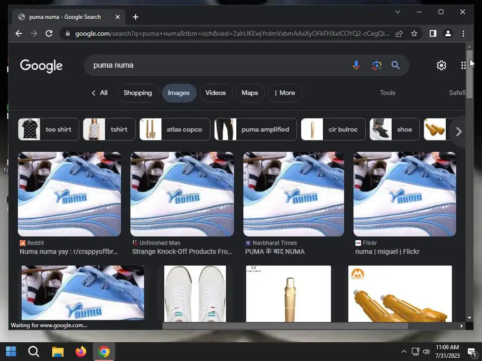Viewport: 482px width, 361px height.
Task: Open 'Strange Knock-Off Products Fro...' link
Action: pos(182,252)
